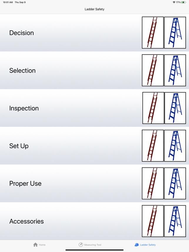Tap the Home icon in the tab bar
The width and height of the screenshot is (189, 252).
[36, 244]
